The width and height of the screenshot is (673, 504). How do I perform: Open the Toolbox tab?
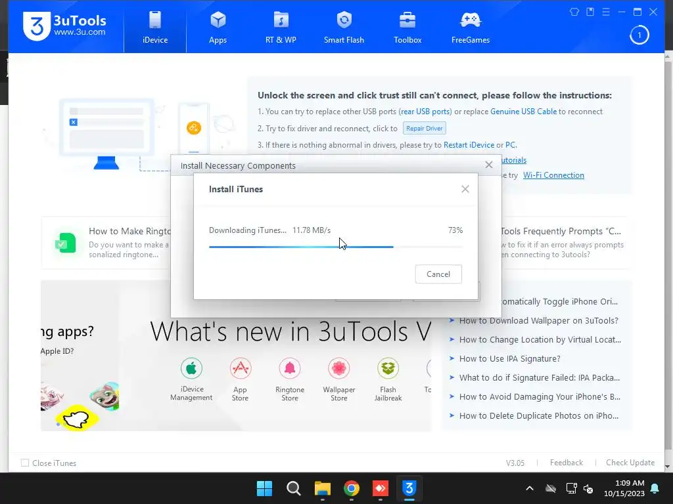coord(407,28)
